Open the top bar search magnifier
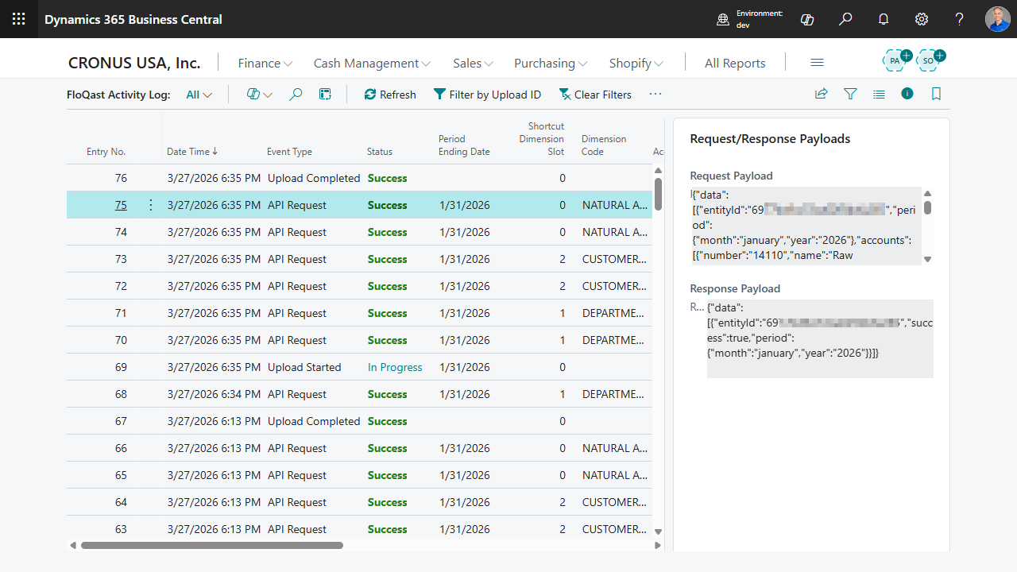The width and height of the screenshot is (1017, 572). [845, 19]
